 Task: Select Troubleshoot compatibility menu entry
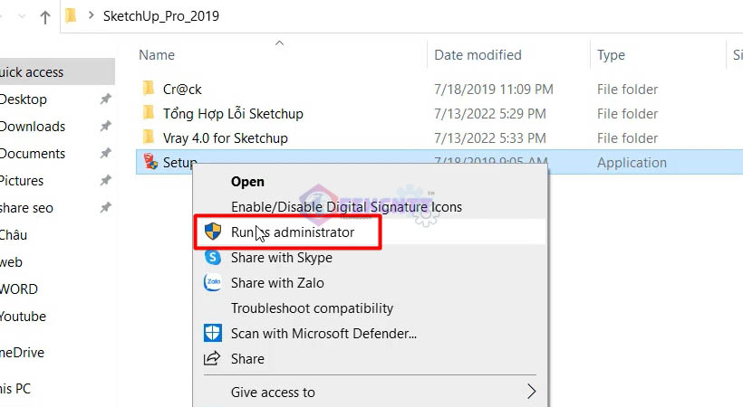tap(312, 308)
